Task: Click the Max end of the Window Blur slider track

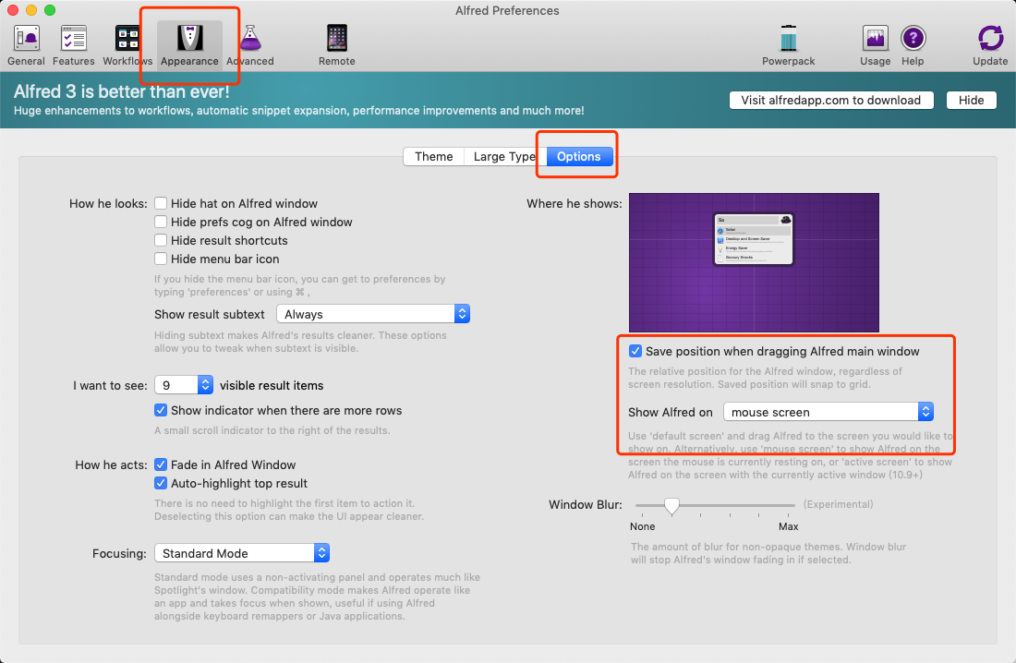Action: click(790, 505)
